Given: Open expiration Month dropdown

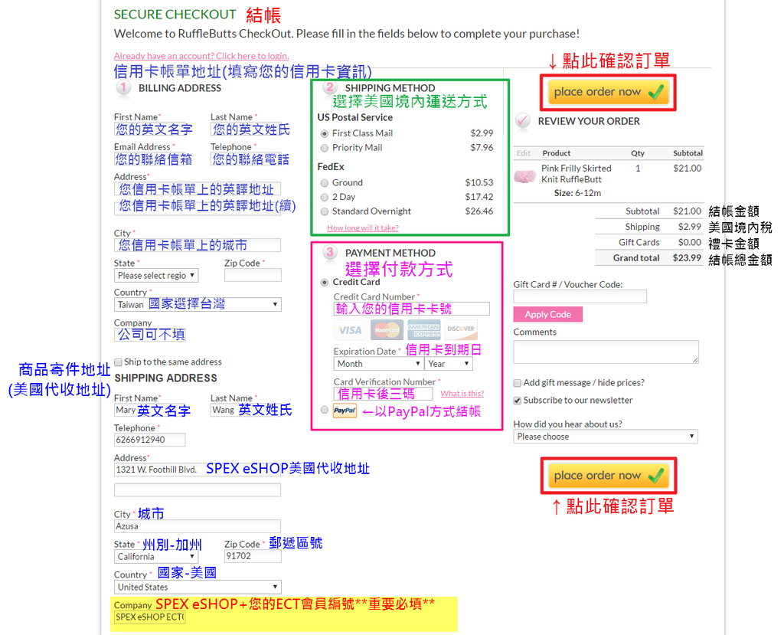Looking at the screenshot, I should tap(378, 364).
